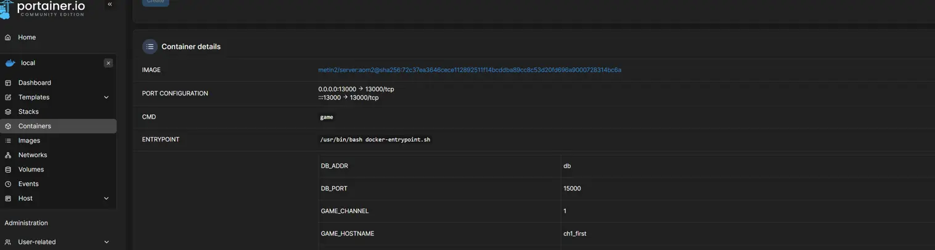The height and width of the screenshot is (250, 935).
Task: Click the Stacks layers icon
Action: pos(8,112)
